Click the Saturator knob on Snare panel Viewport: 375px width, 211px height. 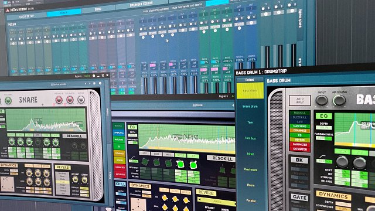point(70,100)
